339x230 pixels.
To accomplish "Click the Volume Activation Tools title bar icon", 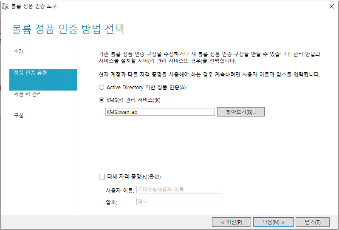I will (6, 6).
